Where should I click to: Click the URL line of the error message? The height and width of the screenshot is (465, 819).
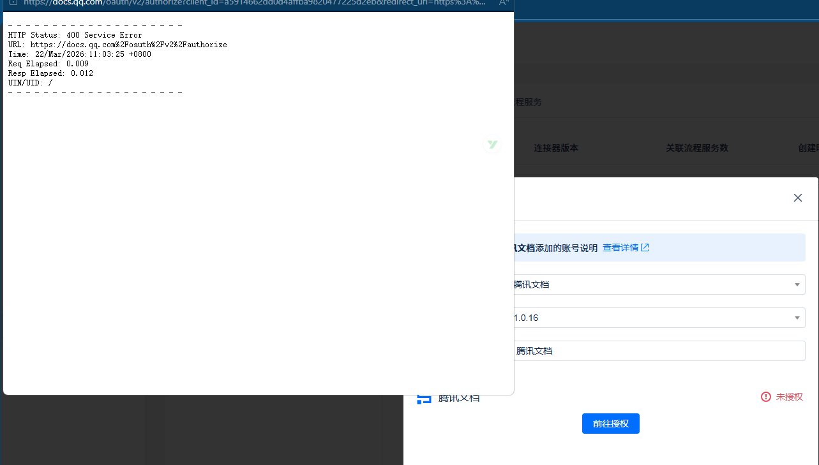point(117,45)
